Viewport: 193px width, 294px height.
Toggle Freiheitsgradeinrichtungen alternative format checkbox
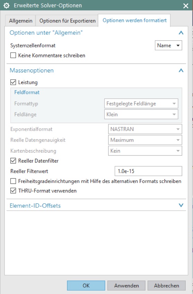[13, 181]
